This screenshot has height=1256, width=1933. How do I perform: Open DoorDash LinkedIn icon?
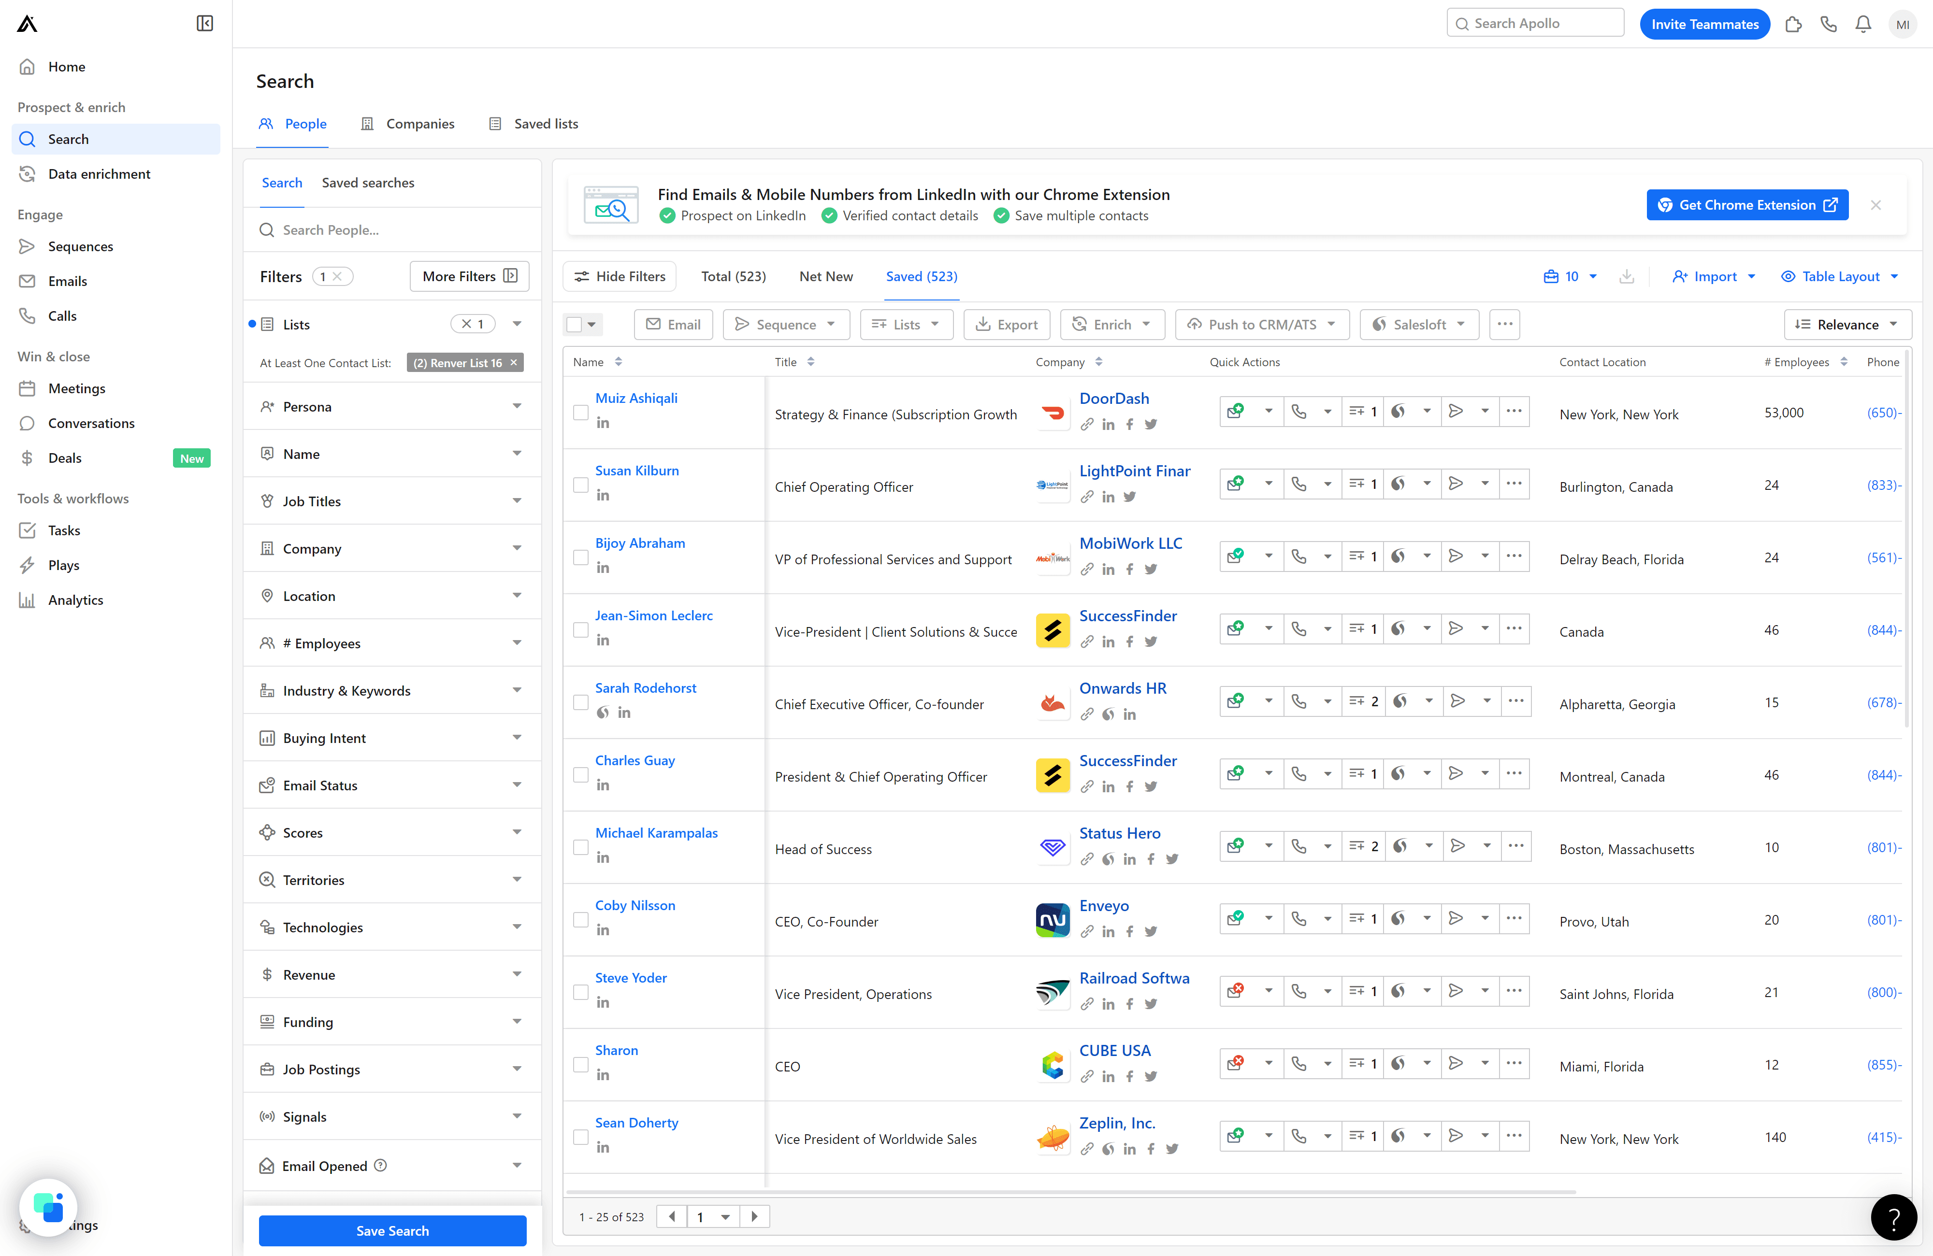tap(1108, 425)
